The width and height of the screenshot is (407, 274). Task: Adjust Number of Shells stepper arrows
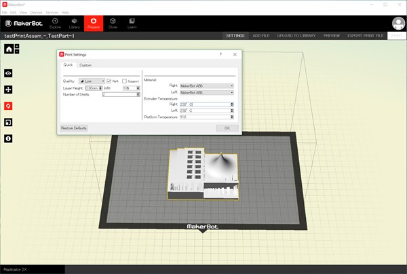tap(138, 94)
